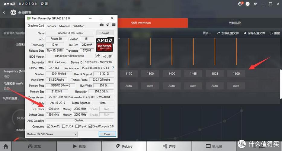Open the 连接 section in bottom bar
The height and width of the screenshot is (151, 282).
pos(169,146)
